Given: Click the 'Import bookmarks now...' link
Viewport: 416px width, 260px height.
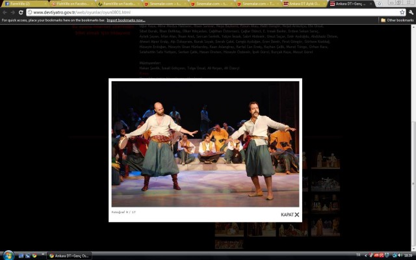Looking at the screenshot, I should 125,20.
